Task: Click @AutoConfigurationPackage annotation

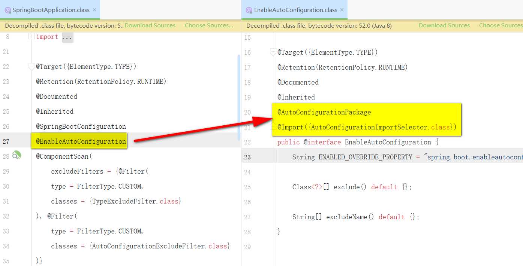Action: click(x=324, y=112)
